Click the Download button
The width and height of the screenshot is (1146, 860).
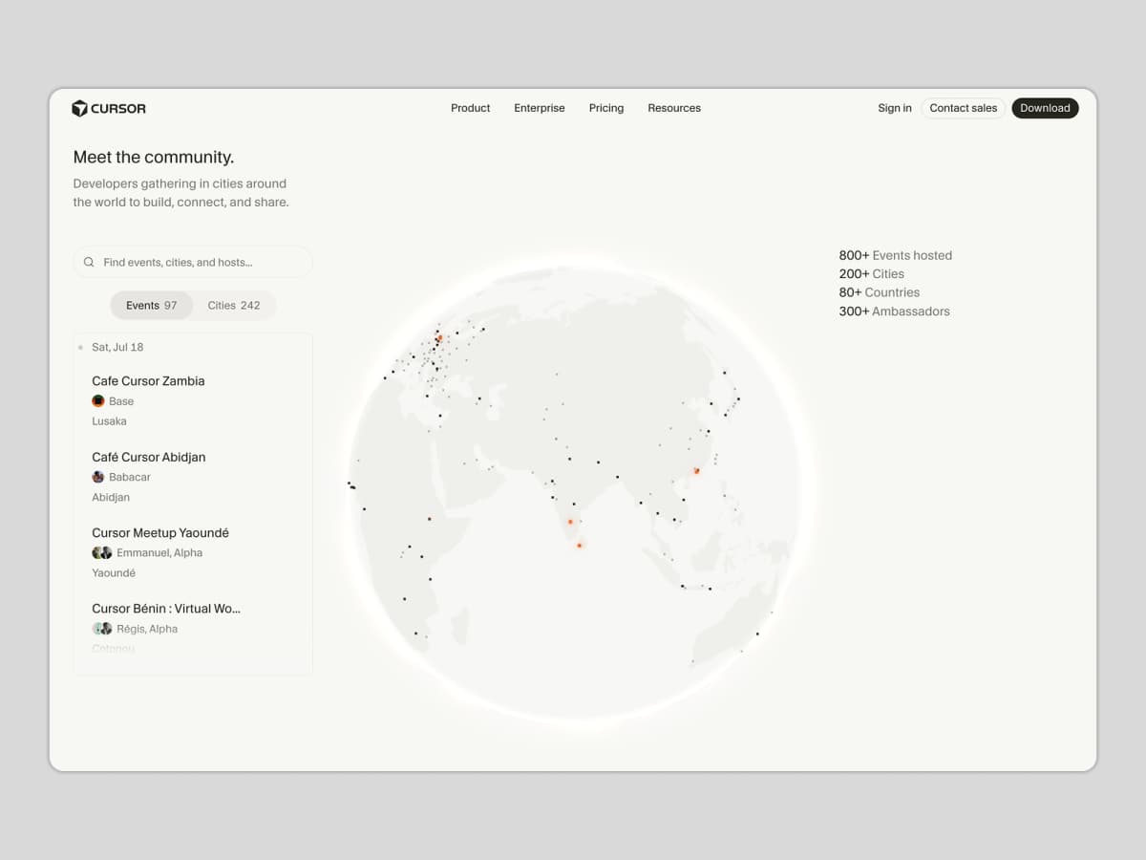pos(1045,108)
